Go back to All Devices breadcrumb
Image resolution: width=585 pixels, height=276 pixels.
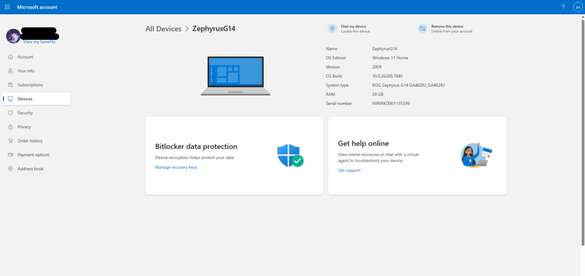click(164, 29)
